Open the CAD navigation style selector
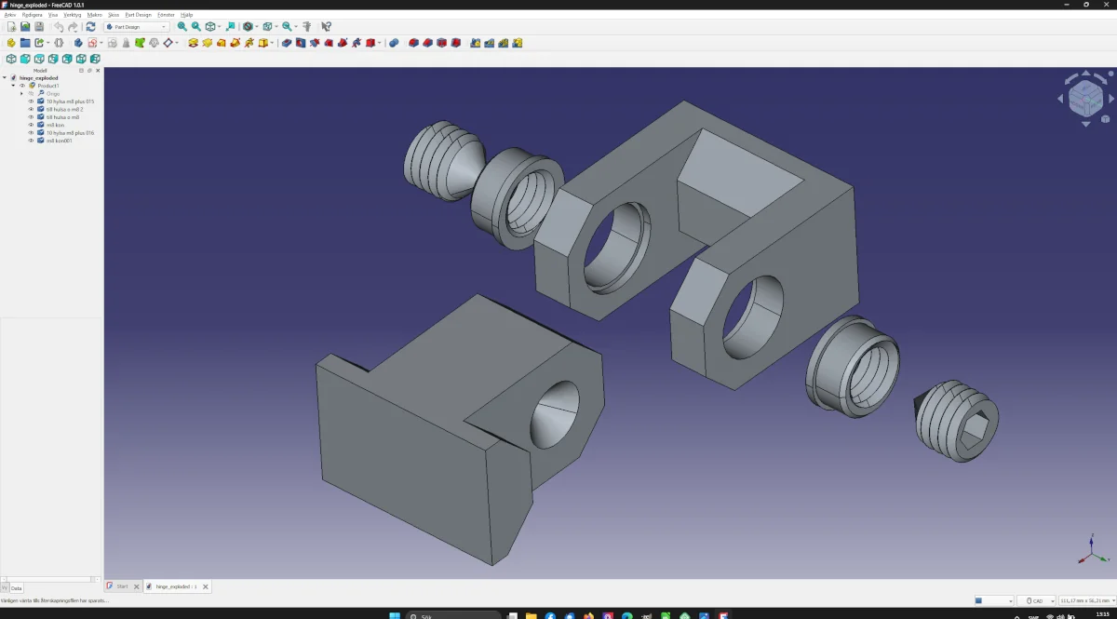This screenshot has width=1117, height=619. pyautogui.click(x=1036, y=601)
